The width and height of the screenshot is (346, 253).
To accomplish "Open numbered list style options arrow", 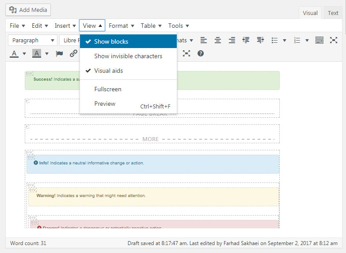I will [307, 41].
